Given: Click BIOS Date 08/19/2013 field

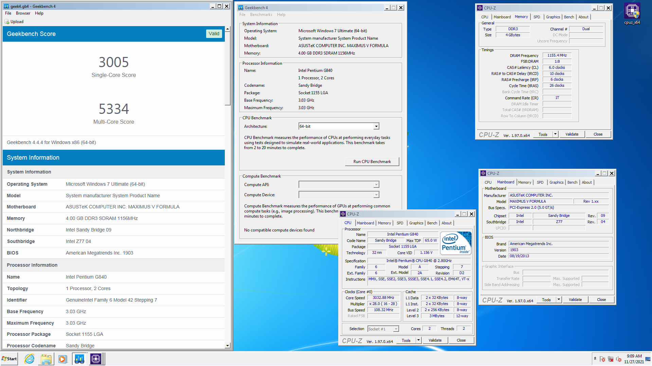Looking at the screenshot, I should click(x=558, y=256).
